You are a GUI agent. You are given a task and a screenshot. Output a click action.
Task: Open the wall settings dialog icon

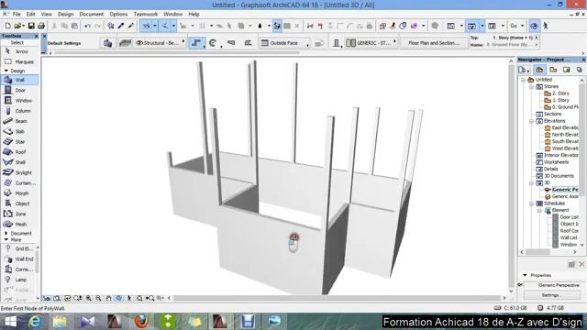point(107,43)
